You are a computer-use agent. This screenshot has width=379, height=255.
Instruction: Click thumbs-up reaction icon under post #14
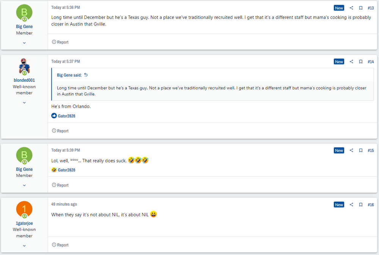tap(54, 116)
